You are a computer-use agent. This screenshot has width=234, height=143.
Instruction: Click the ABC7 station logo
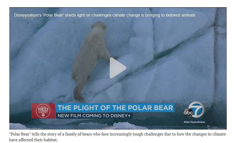point(194,111)
